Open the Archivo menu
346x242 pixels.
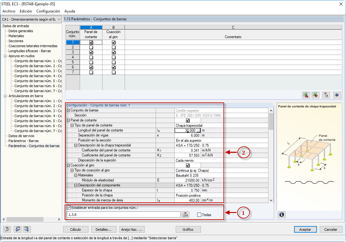click(x=9, y=11)
